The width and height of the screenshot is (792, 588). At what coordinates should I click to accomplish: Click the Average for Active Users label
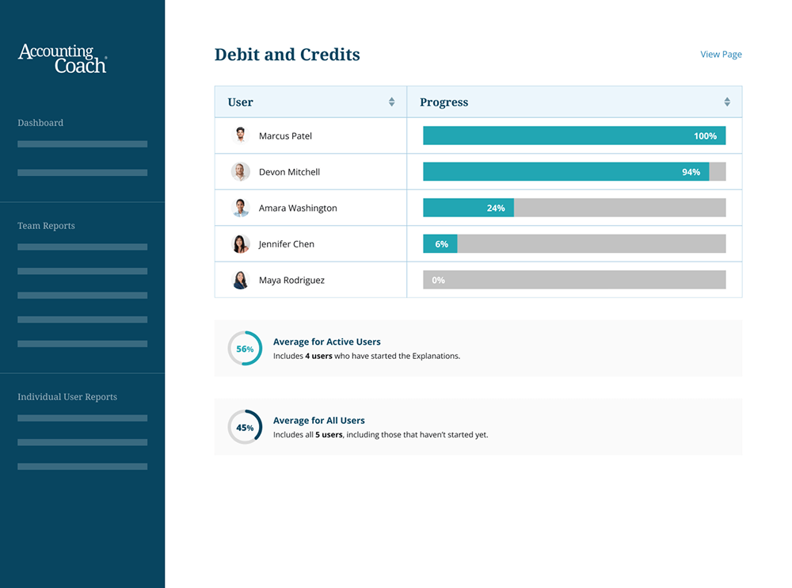point(327,342)
